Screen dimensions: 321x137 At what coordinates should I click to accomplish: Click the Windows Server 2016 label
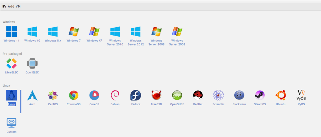click(x=115, y=42)
